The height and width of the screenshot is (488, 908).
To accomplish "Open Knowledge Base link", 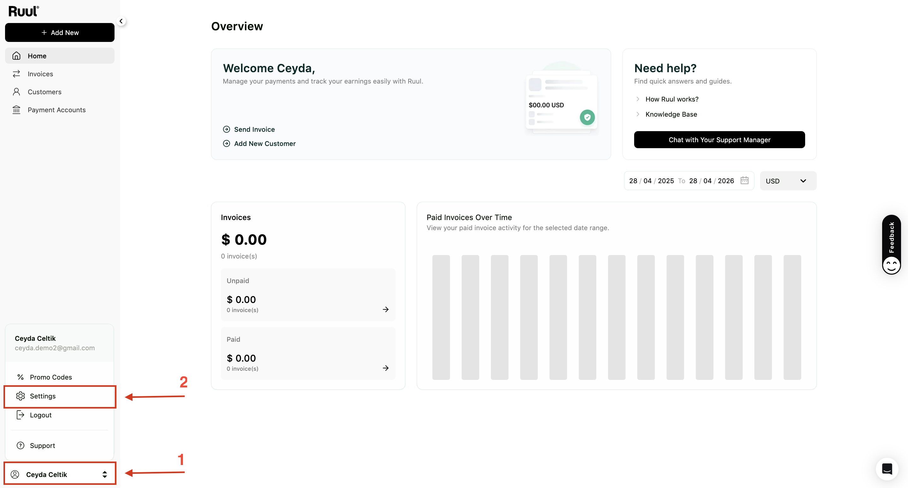I will click(671, 114).
